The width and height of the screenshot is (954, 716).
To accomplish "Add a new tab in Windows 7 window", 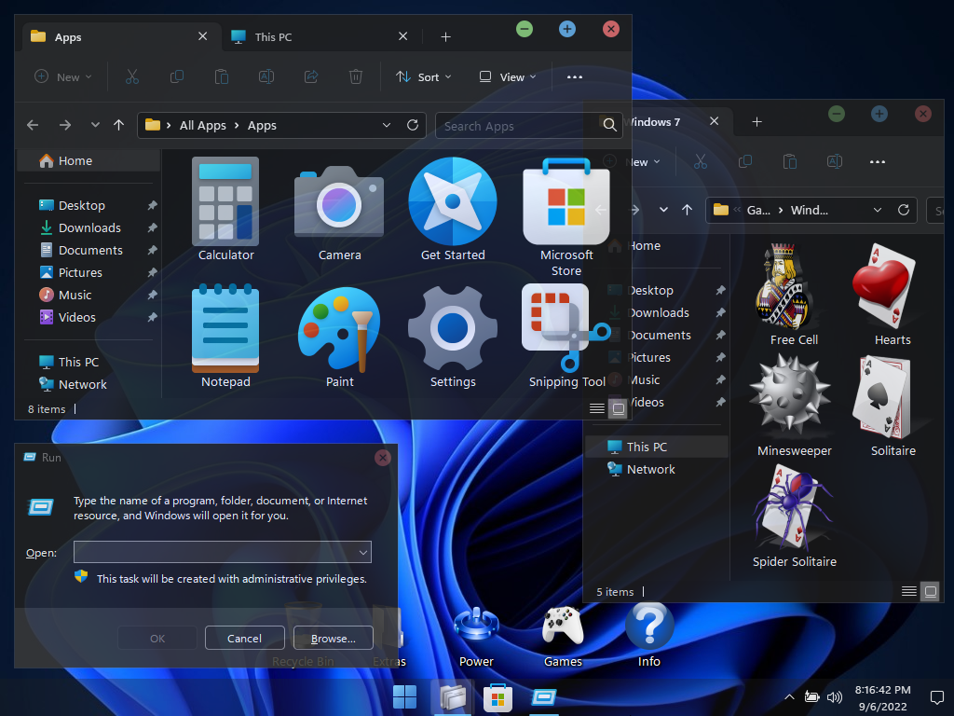I will [x=756, y=122].
